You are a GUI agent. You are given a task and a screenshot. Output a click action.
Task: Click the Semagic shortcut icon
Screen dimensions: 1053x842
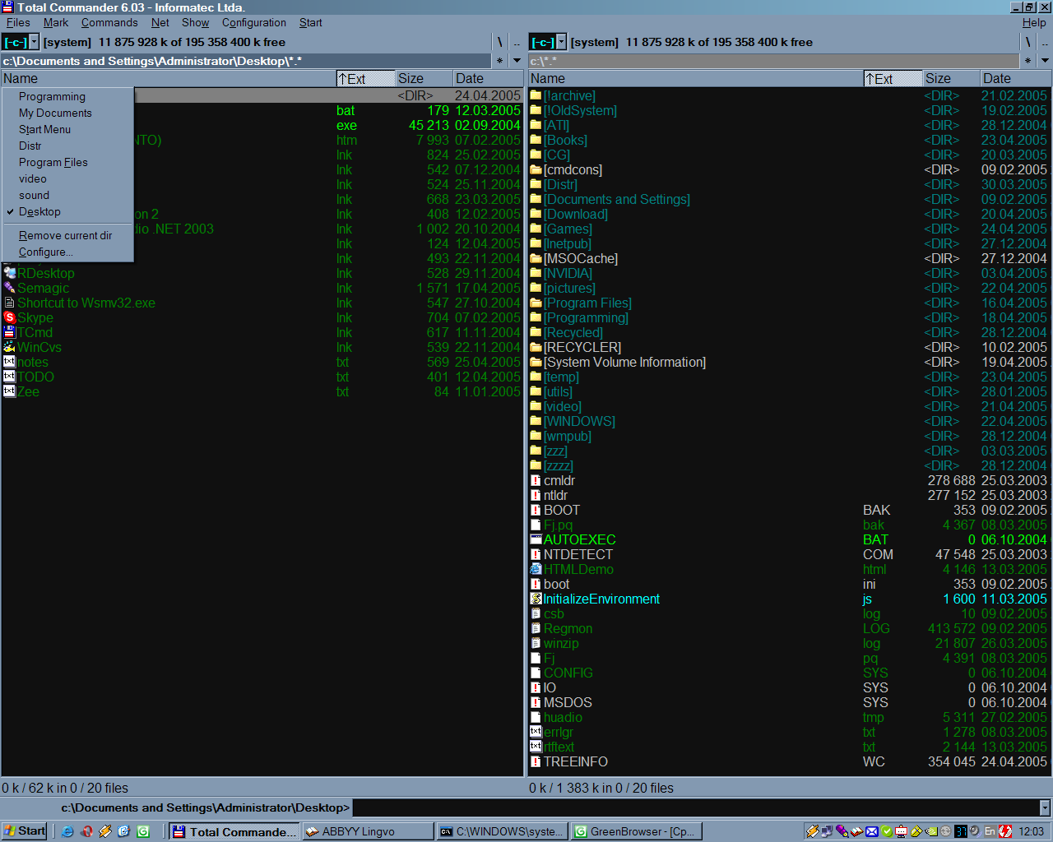coord(10,289)
